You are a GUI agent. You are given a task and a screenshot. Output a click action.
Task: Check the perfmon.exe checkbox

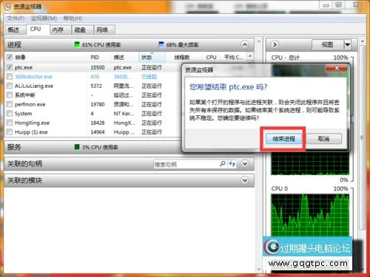click(x=10, y=104)
